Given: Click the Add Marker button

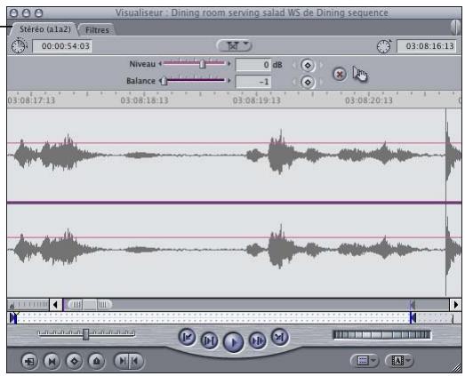Looking at the screenshot, I should (x=96, y=361).
